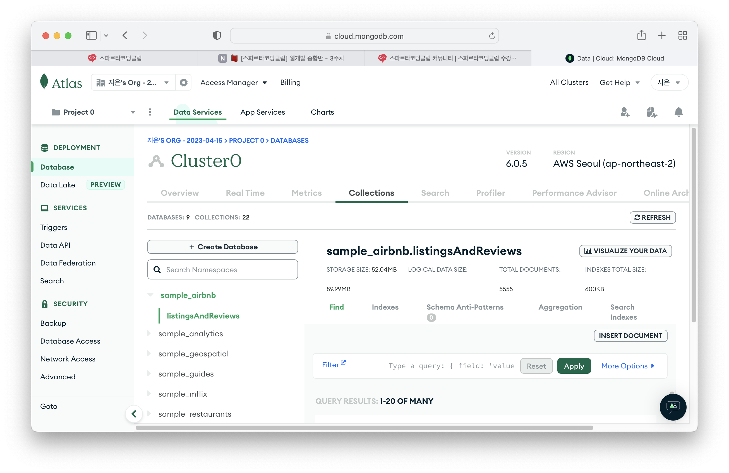
Task: Expand the sample_analytics database
Action: click(149, 333)
